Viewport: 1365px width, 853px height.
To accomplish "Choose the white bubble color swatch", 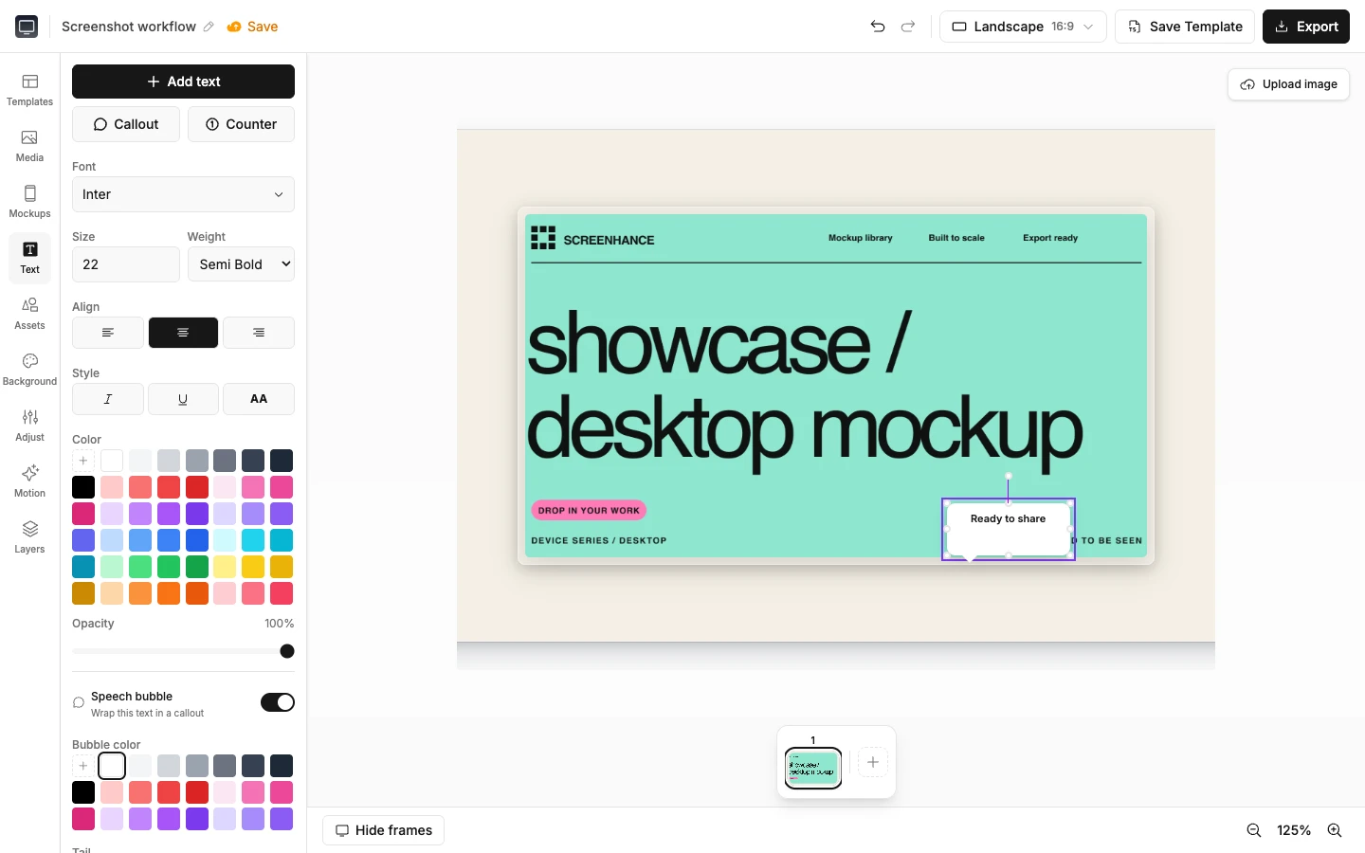I will point(112,766).
